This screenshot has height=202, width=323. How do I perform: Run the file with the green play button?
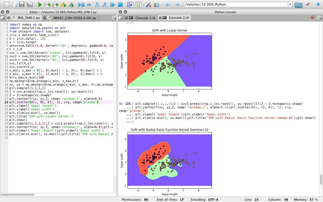(x=40, y=4)
